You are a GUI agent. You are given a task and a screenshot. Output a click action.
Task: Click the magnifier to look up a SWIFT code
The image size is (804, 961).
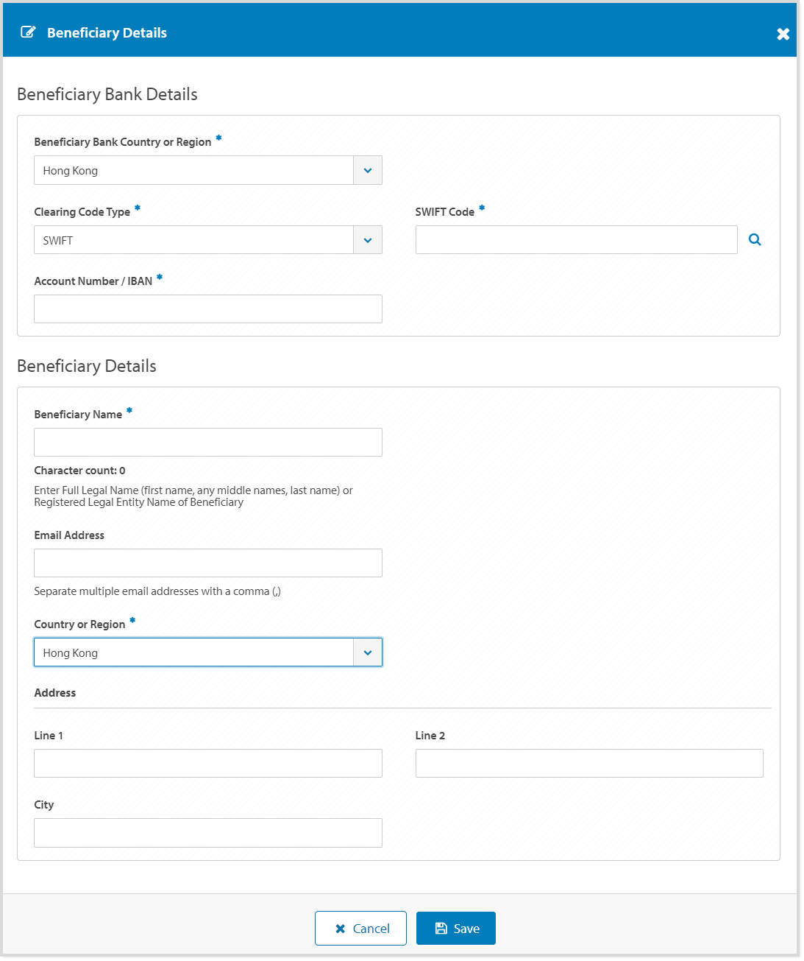point(755,239)
